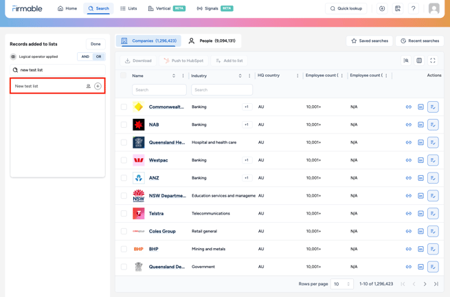Open Industry column options menu
The image size is (450, 297).
(249, 76)
